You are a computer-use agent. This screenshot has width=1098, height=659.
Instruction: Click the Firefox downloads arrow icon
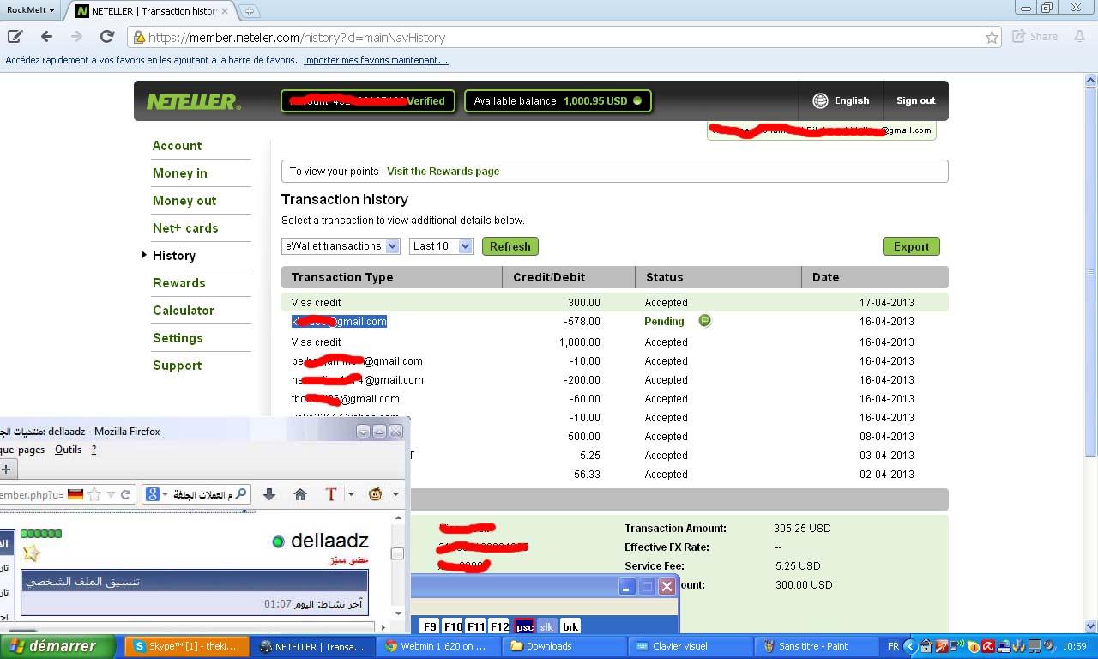coord(268,494)
